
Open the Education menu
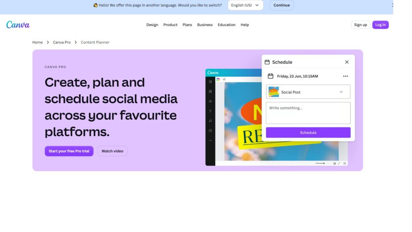pyautogui.click(x=227, y=25)
